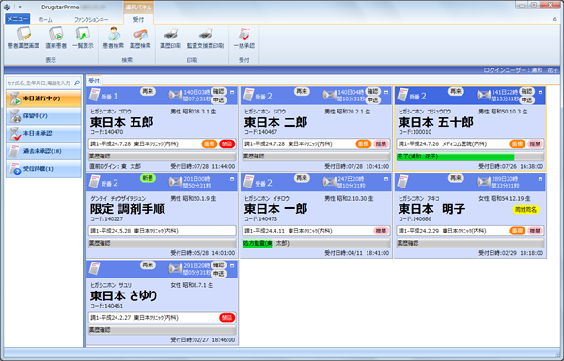564x361 pixels.
Task: Click the 一括承認 bulk approve icon
Action: coord(244,38)
